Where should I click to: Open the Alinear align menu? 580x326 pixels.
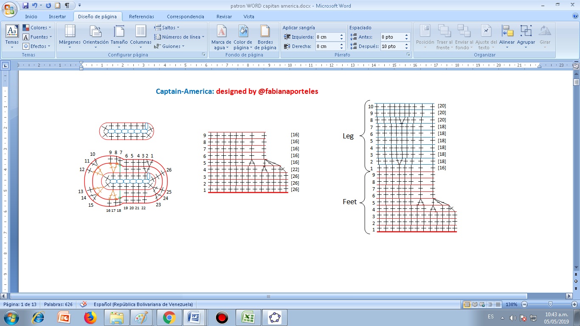(x=507, y=37)
